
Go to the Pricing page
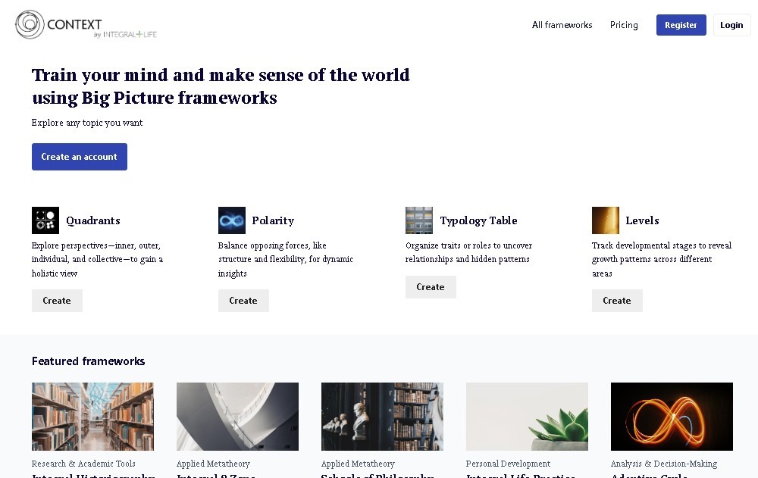(624, 25)
